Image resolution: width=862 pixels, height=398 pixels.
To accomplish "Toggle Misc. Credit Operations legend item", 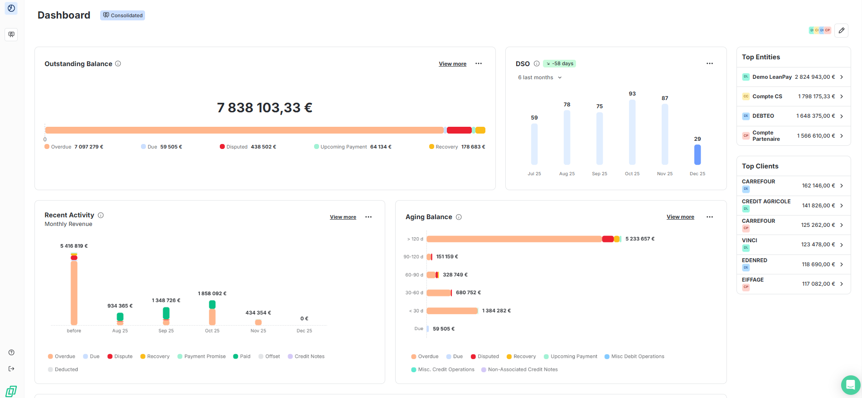I will coord(443,369).
